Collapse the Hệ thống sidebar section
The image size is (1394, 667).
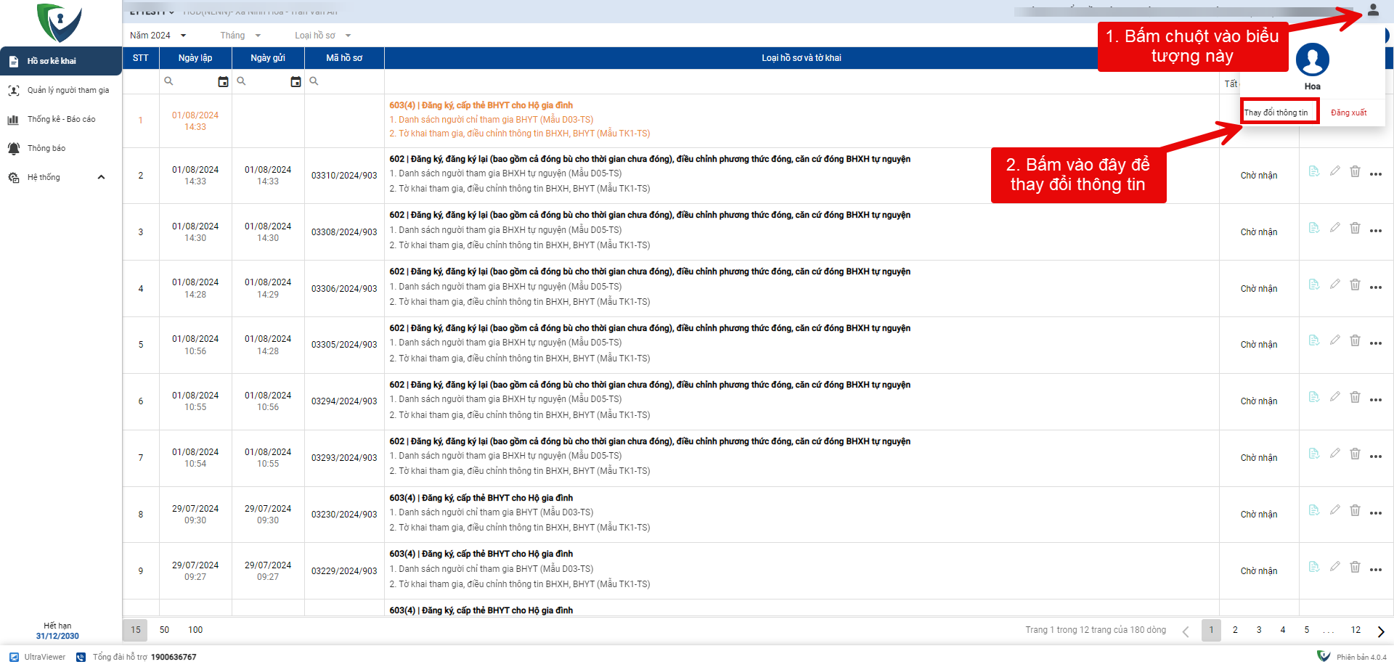[101, 177]
